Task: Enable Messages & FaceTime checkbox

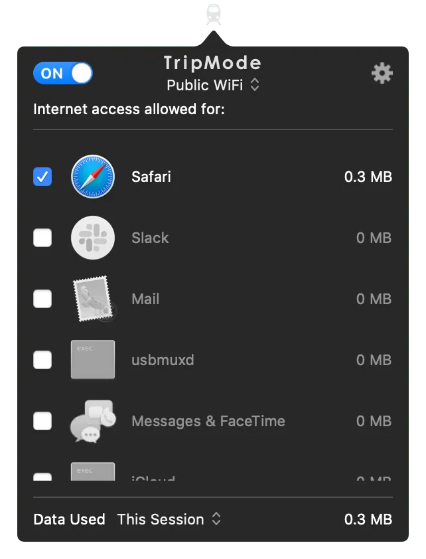Action: point(42,421)
